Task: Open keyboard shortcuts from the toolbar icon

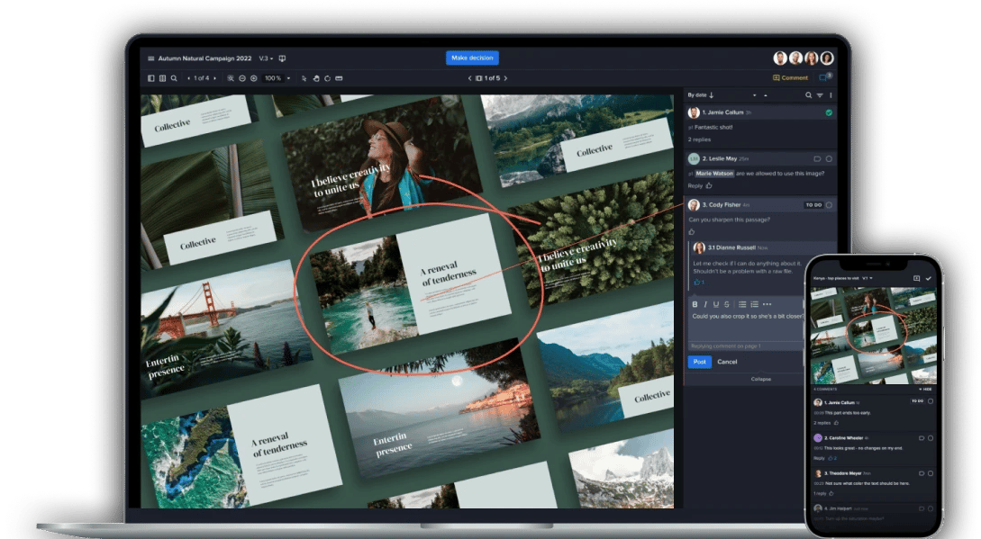Action: tap(338, 78)
